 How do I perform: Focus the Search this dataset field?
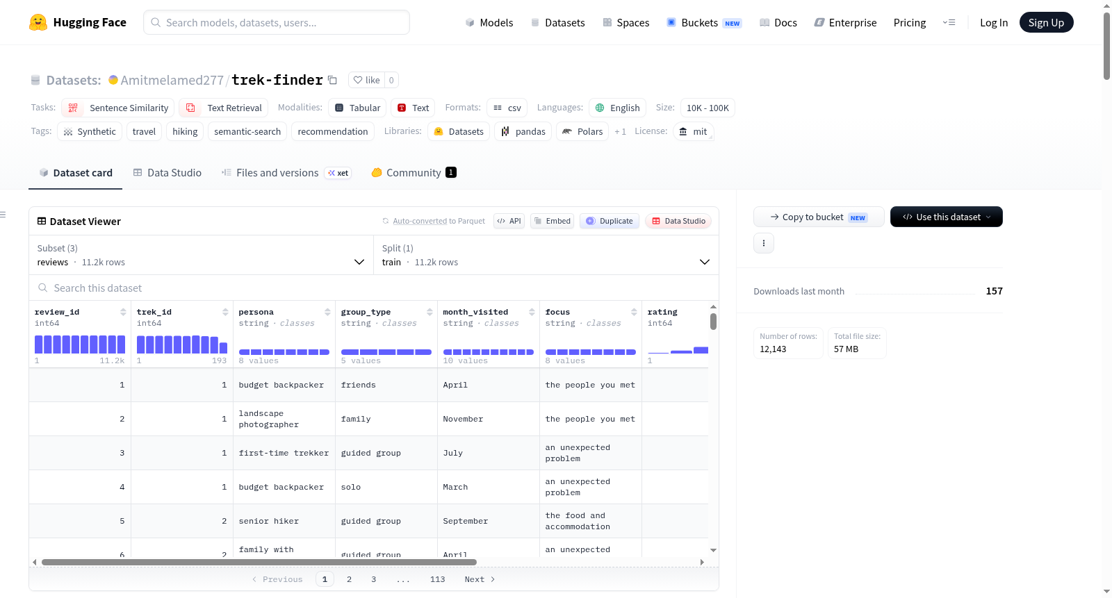[374, 288]
